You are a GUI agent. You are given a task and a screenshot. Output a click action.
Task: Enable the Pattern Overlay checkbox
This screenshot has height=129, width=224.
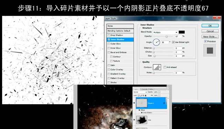109,78
